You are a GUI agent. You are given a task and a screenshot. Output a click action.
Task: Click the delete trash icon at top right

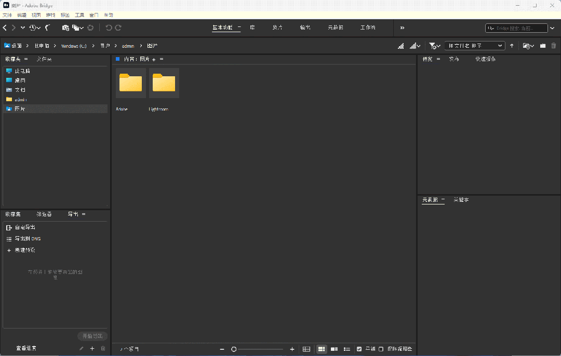[553, 46]
